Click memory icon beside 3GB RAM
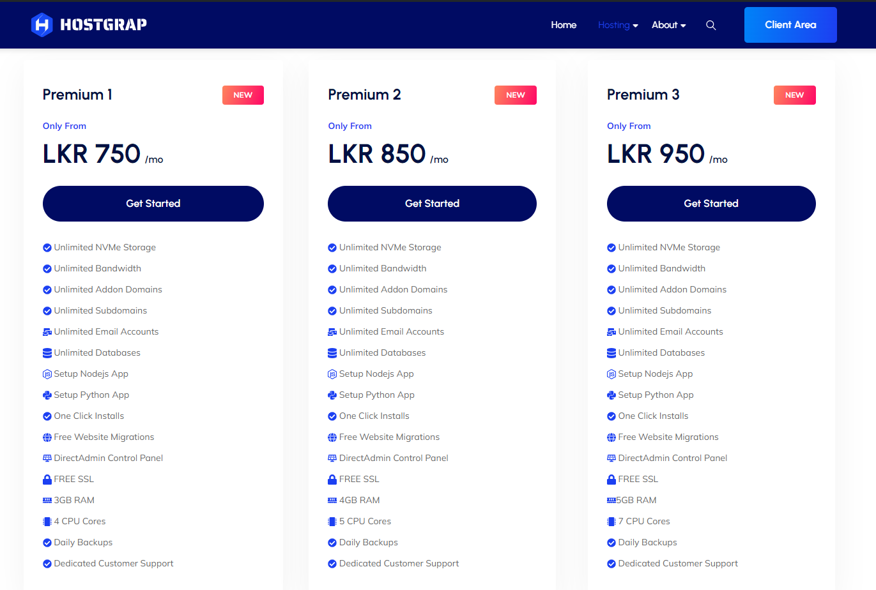The height and width of the screenshot is (590, 876). [x=47, y=501]
